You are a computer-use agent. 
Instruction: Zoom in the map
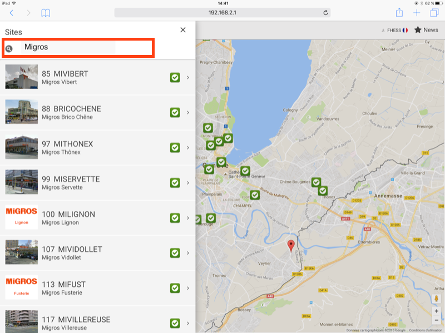[x=437, y=311]
